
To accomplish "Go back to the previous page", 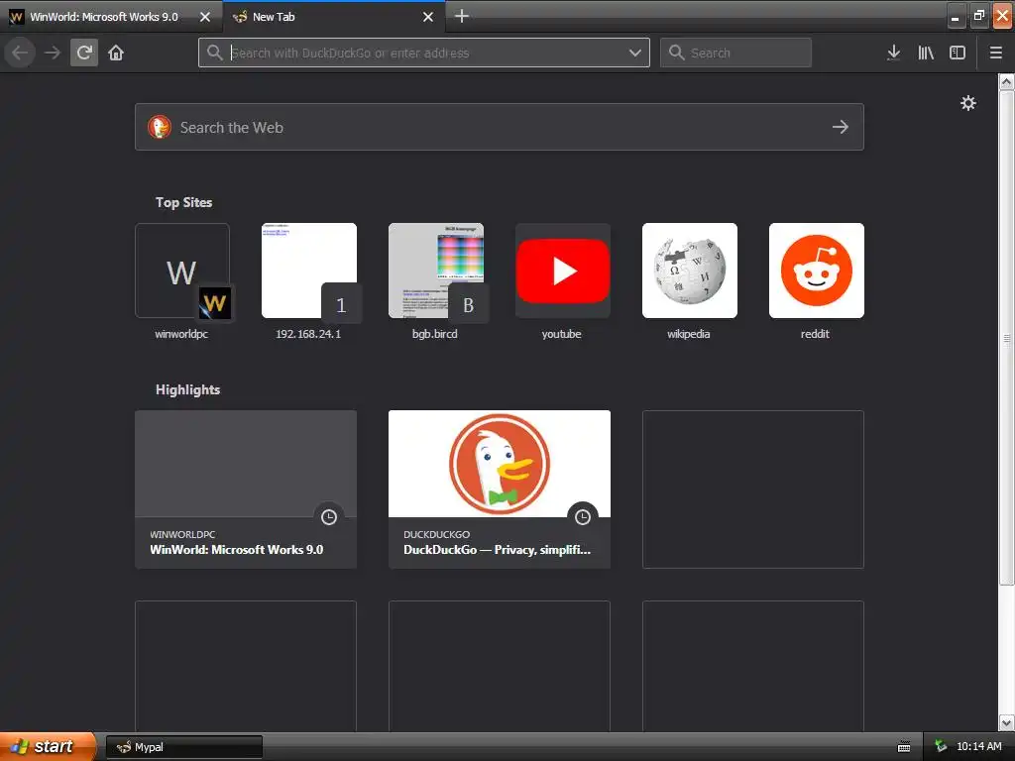I will (20, 53).
